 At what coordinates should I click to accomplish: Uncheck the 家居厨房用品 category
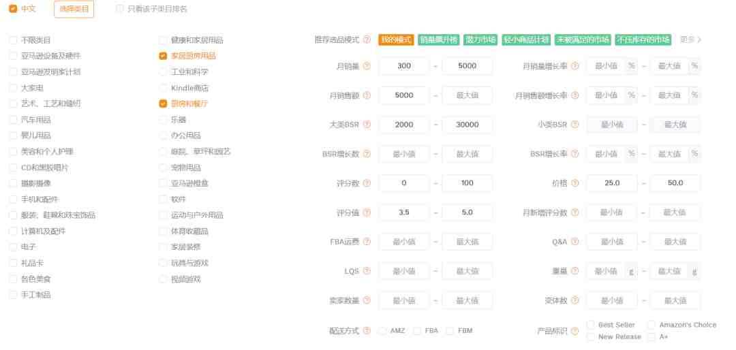[163, 56]
